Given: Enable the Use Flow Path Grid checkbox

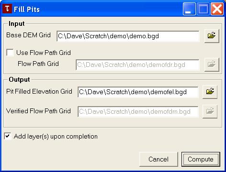Looking at the screenshot, I should pos(10,53).
